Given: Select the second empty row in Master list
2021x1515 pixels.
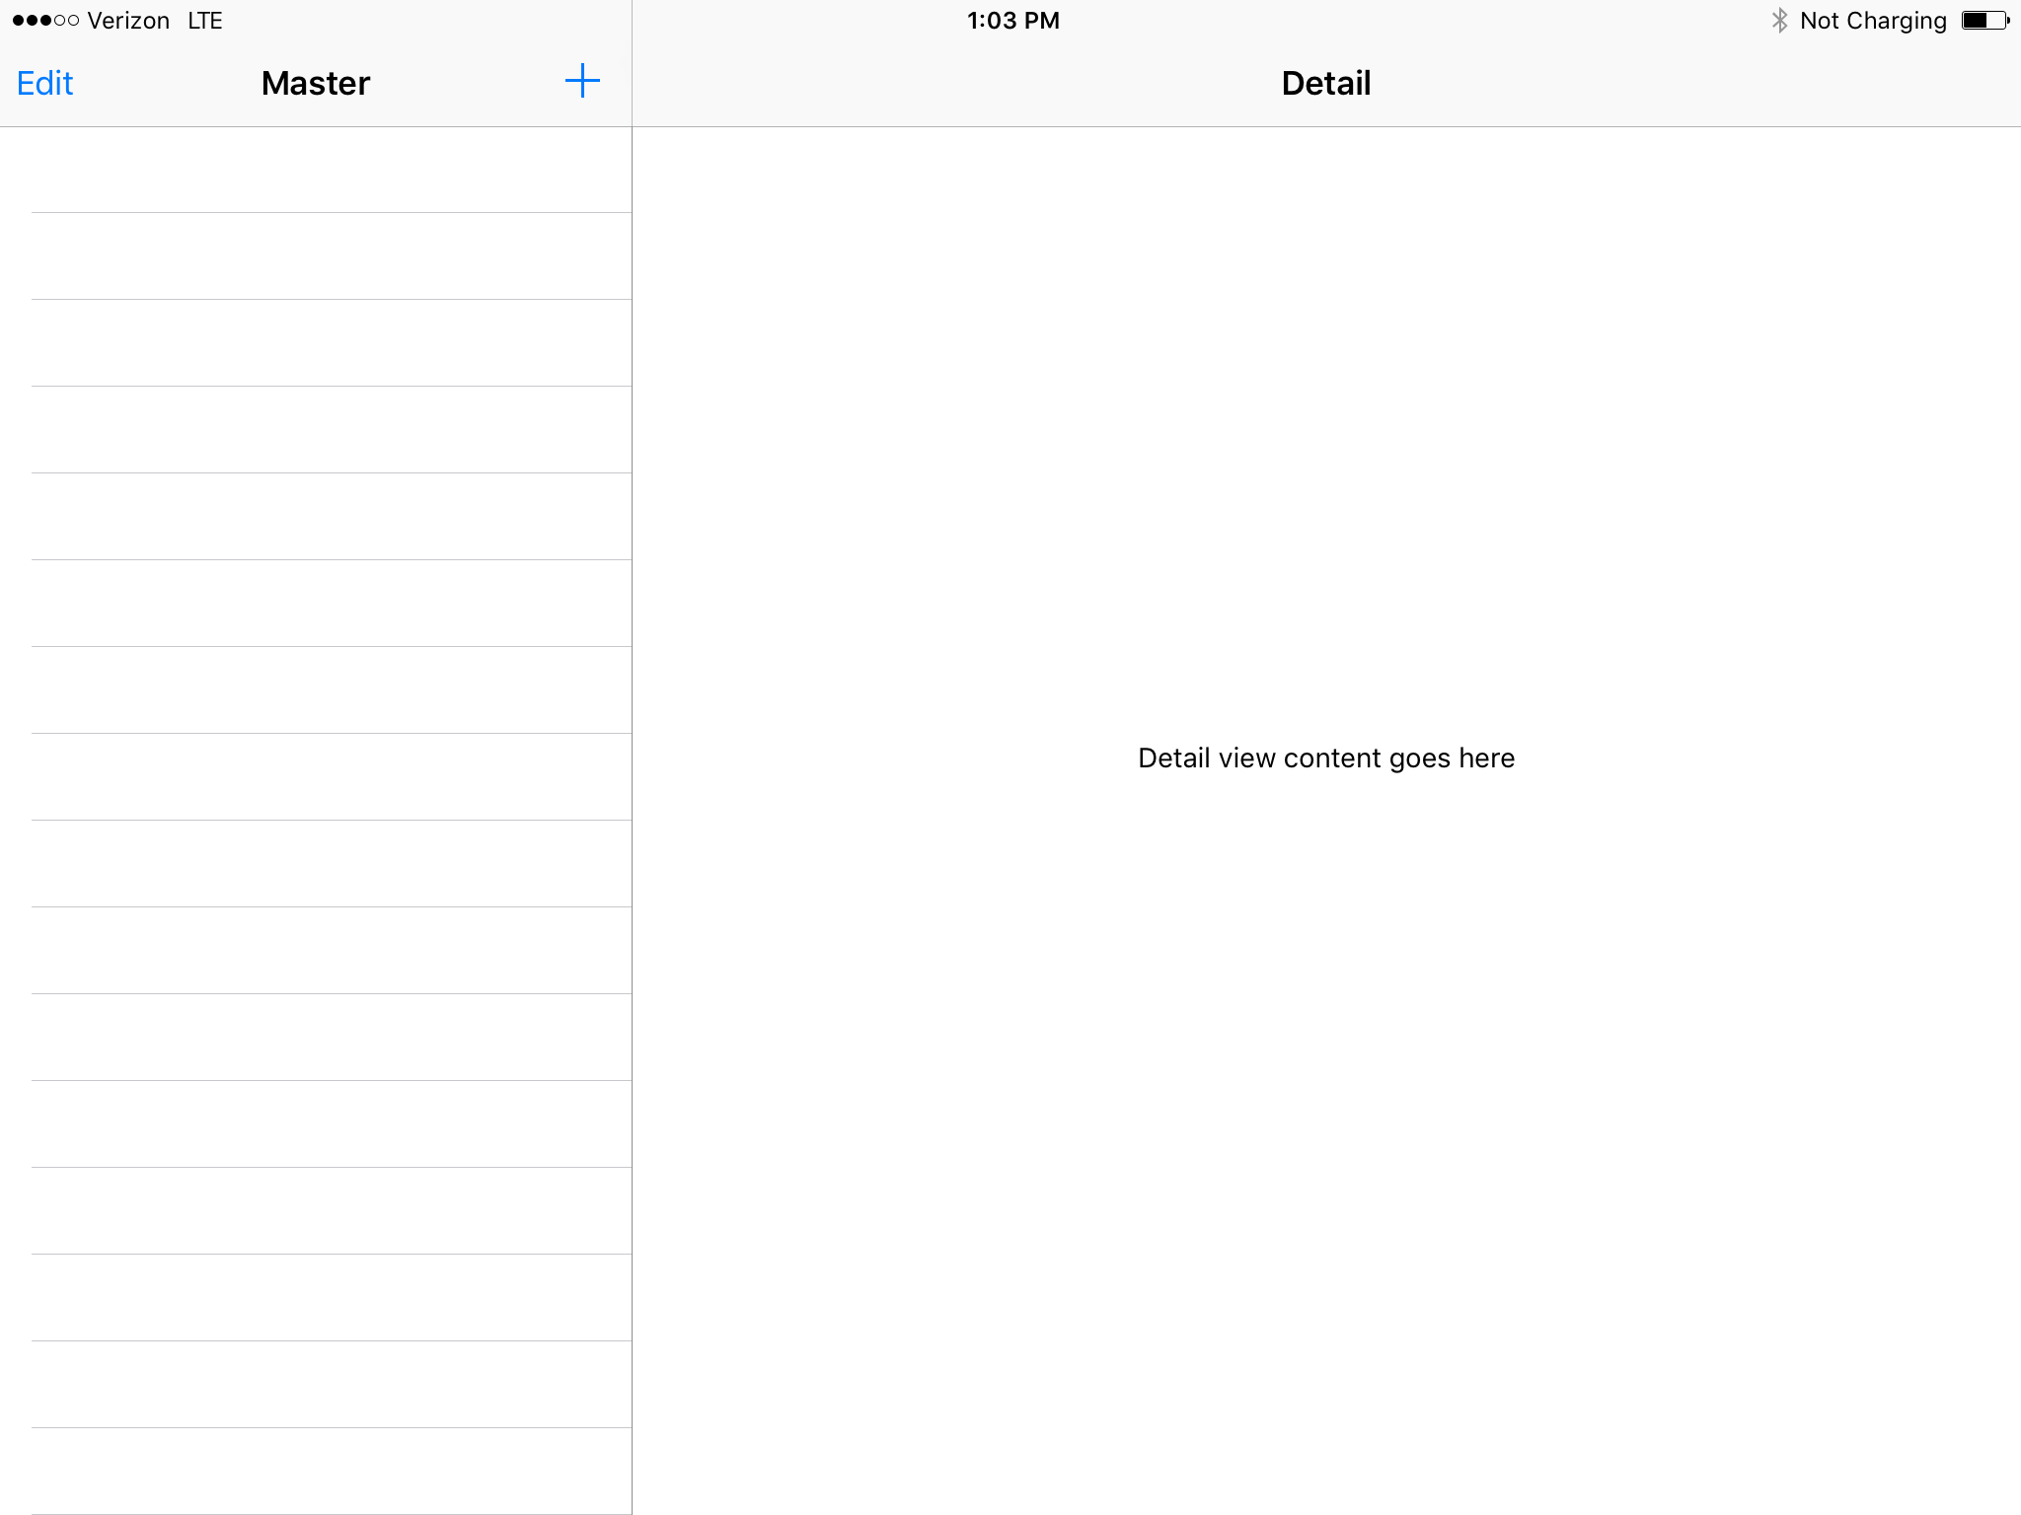Looking at the screenshot, I should pos(316,256).
